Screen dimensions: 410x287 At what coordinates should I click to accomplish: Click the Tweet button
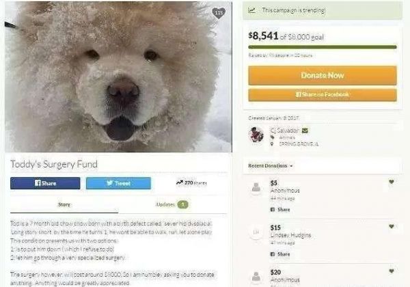(x=118, y=183)
